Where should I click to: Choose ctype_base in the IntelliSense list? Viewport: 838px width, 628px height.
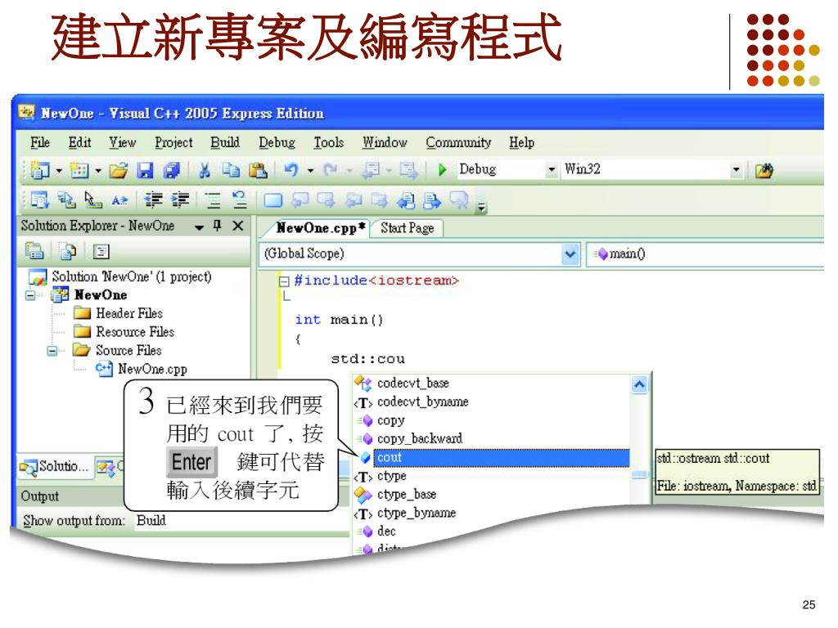(x=406, y=495)
